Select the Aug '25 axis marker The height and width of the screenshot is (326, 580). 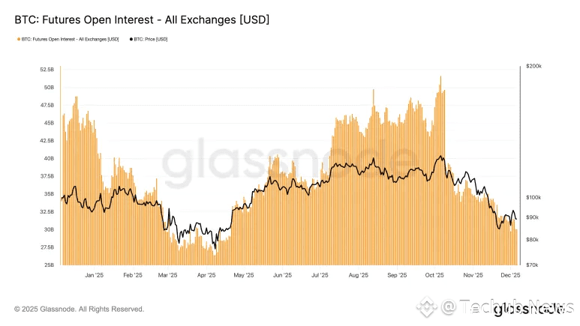(359, 275)
